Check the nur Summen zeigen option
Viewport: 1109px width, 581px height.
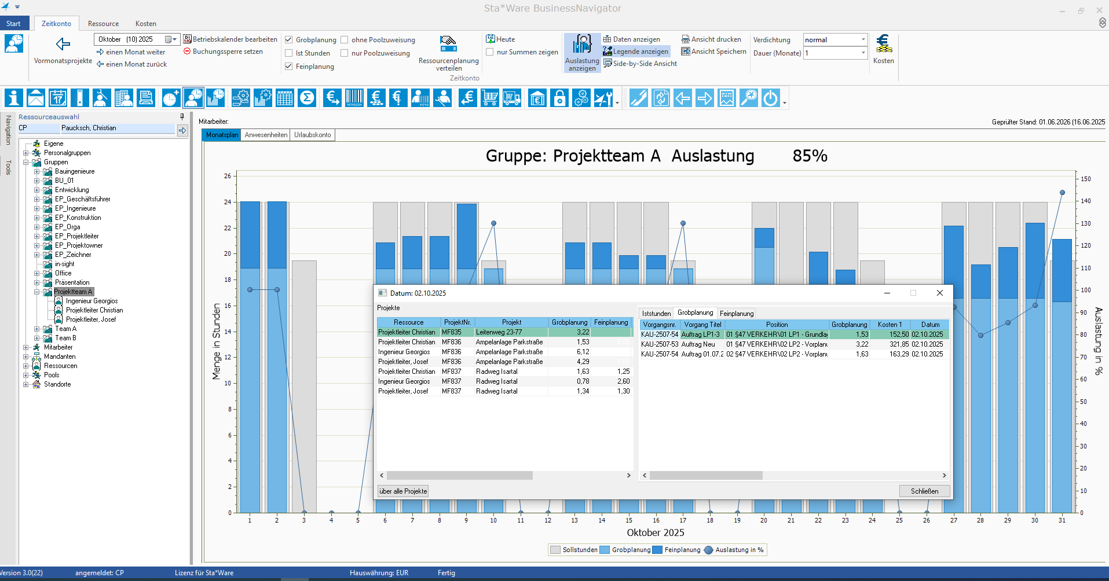pyautogui.click(x=490, y=52)
